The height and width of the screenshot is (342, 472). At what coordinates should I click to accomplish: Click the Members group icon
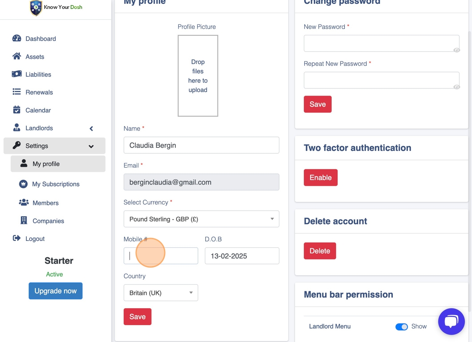(x=24, y=203)
